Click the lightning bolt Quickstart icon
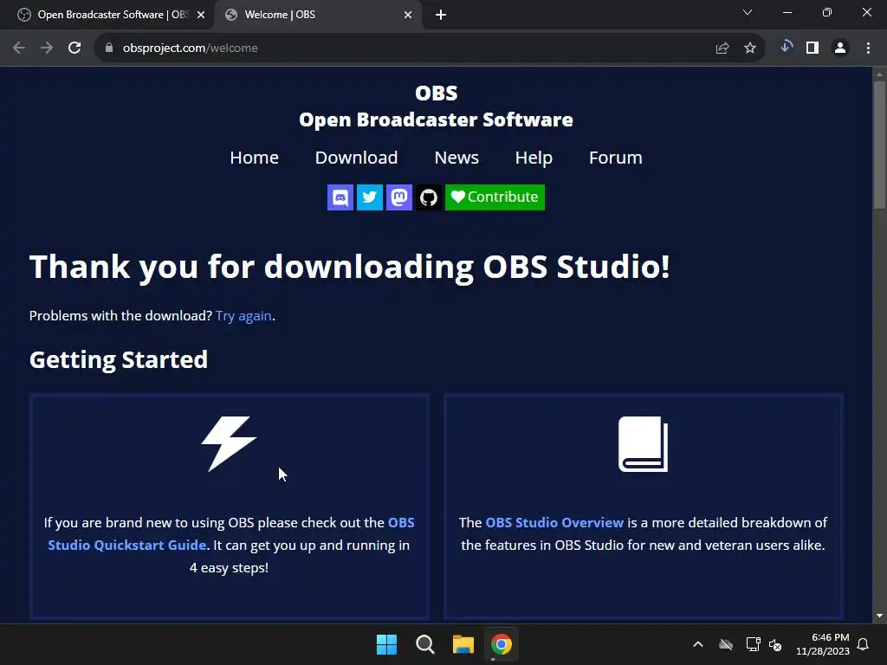The height and width of the screenshot is (665, 887). (229, 444)
